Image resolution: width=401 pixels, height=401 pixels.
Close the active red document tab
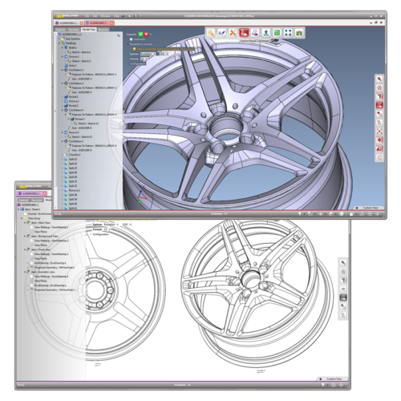click(x=111, y=23)
